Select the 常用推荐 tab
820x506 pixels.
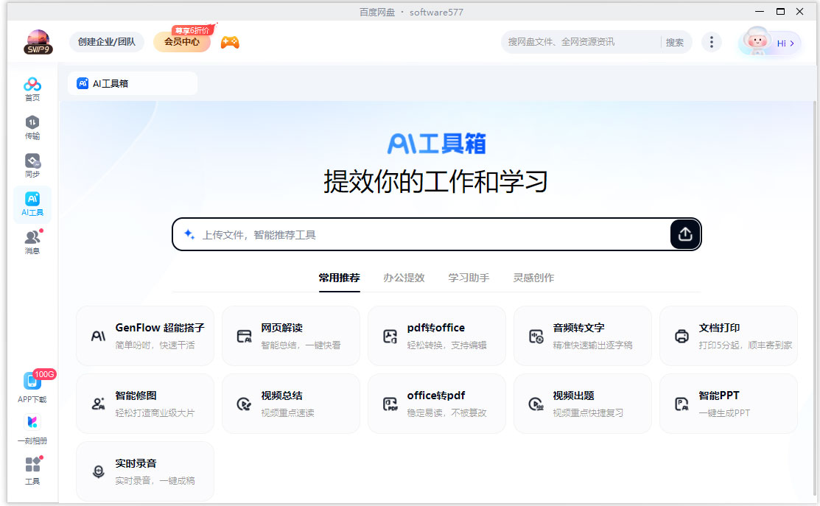click(340, 278)
